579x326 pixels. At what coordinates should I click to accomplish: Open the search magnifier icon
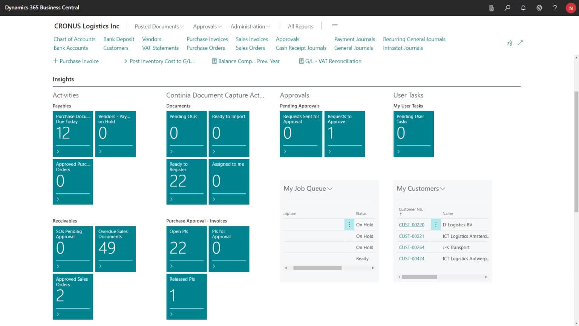coord(507,8)
